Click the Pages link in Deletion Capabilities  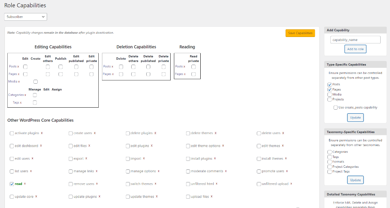tap(107, 74)
